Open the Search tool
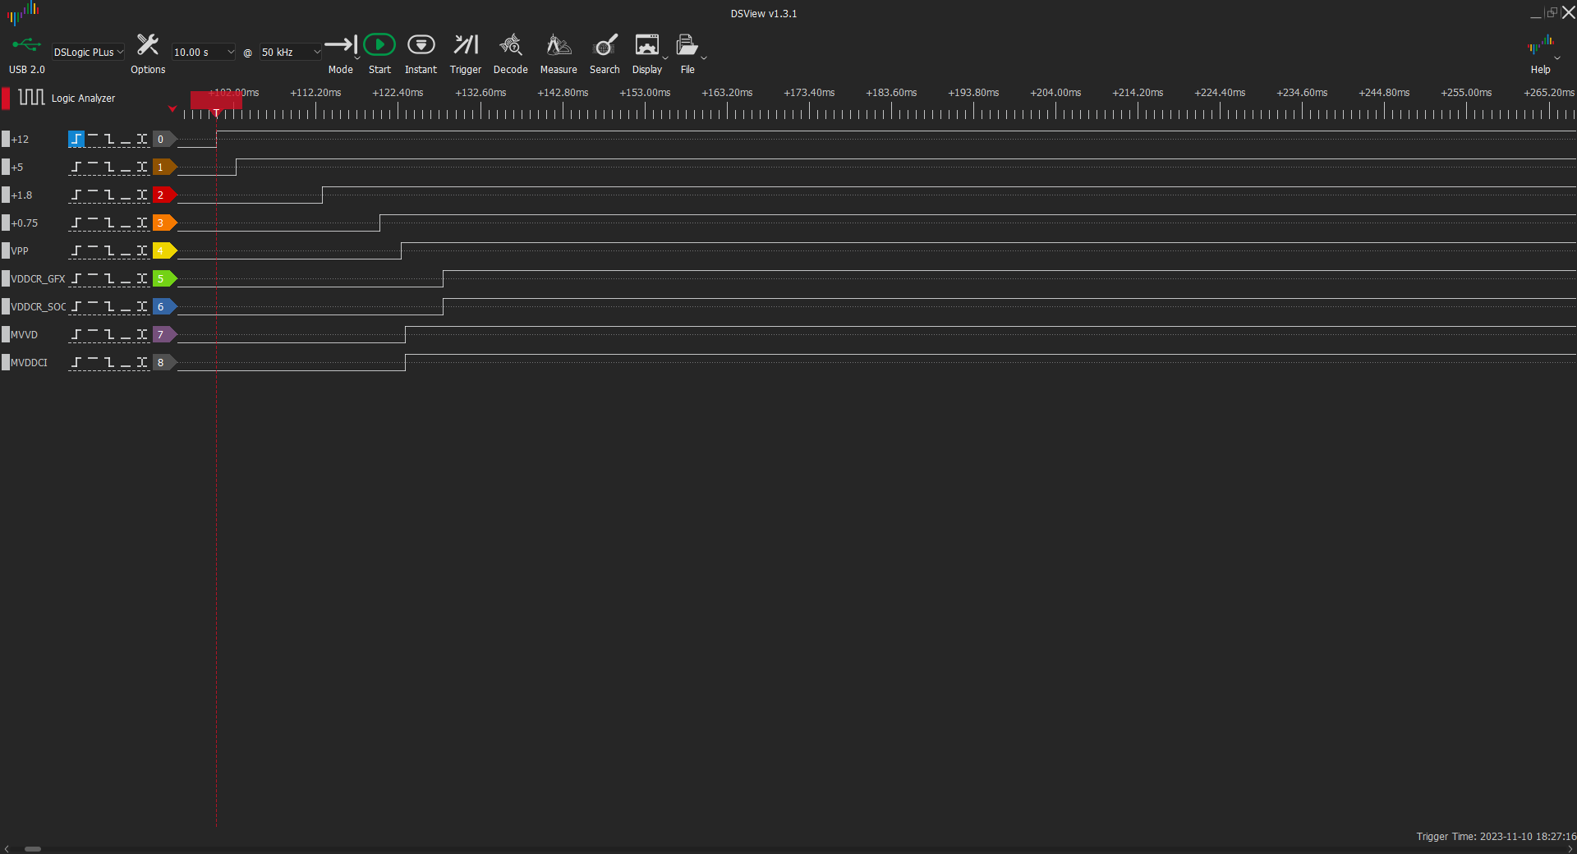This screenshot has width=1577, height=854. pos(605,45)
